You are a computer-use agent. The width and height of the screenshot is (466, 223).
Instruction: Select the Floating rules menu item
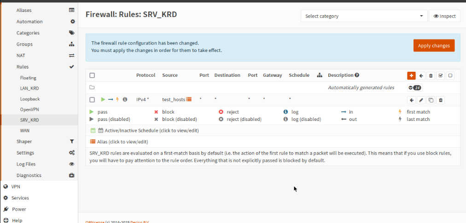(28, 78)
